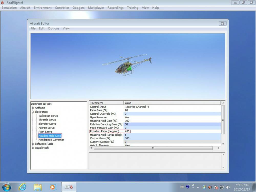Open Aircraft Editor View menu
Viewport: 256px width, 192px height.
click(x=66, y=28)
